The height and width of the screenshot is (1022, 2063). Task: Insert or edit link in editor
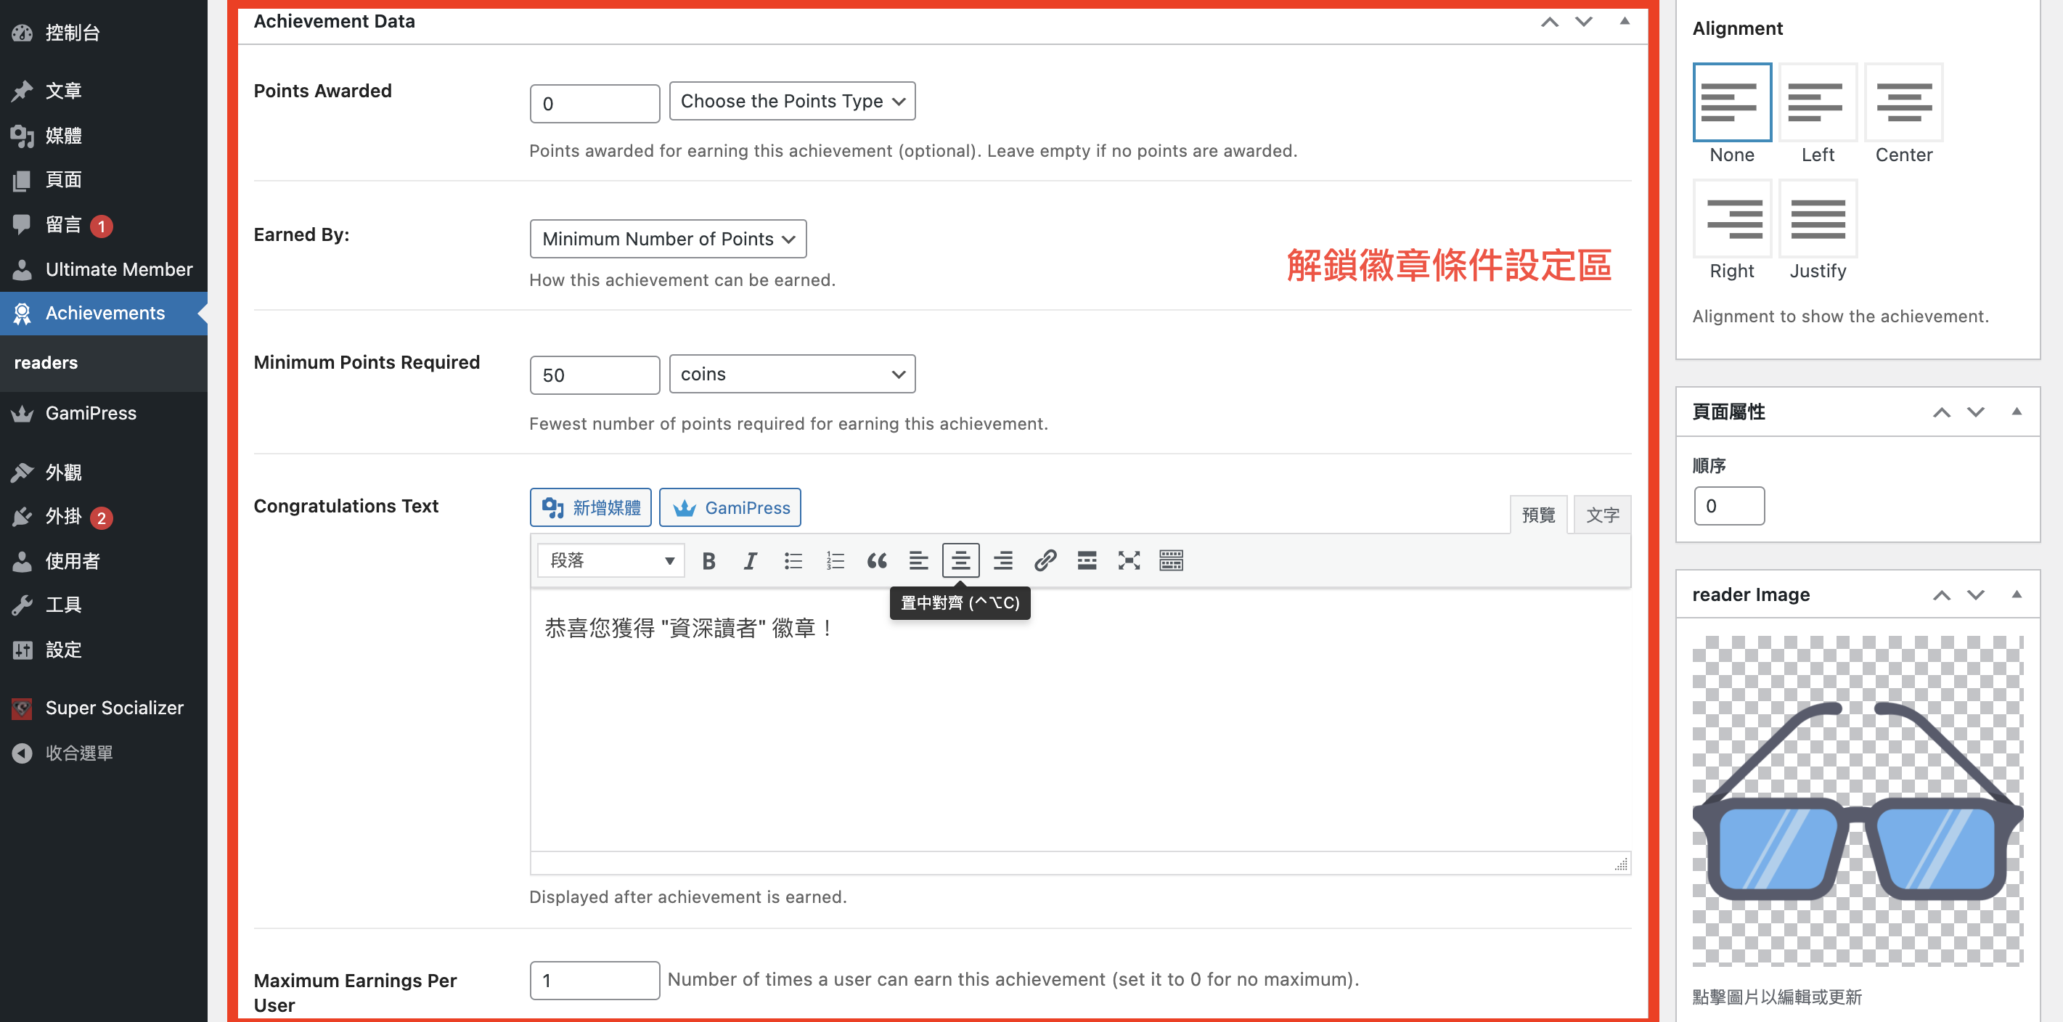[x=1045, y=560]
